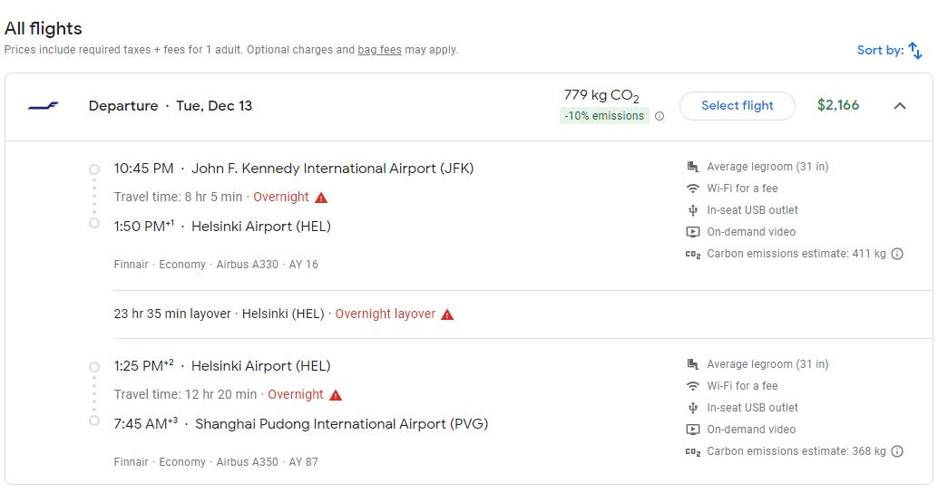Click the USB outlet icon for first flight
This screenshot has width=938, height=493.
pos(693,210)
